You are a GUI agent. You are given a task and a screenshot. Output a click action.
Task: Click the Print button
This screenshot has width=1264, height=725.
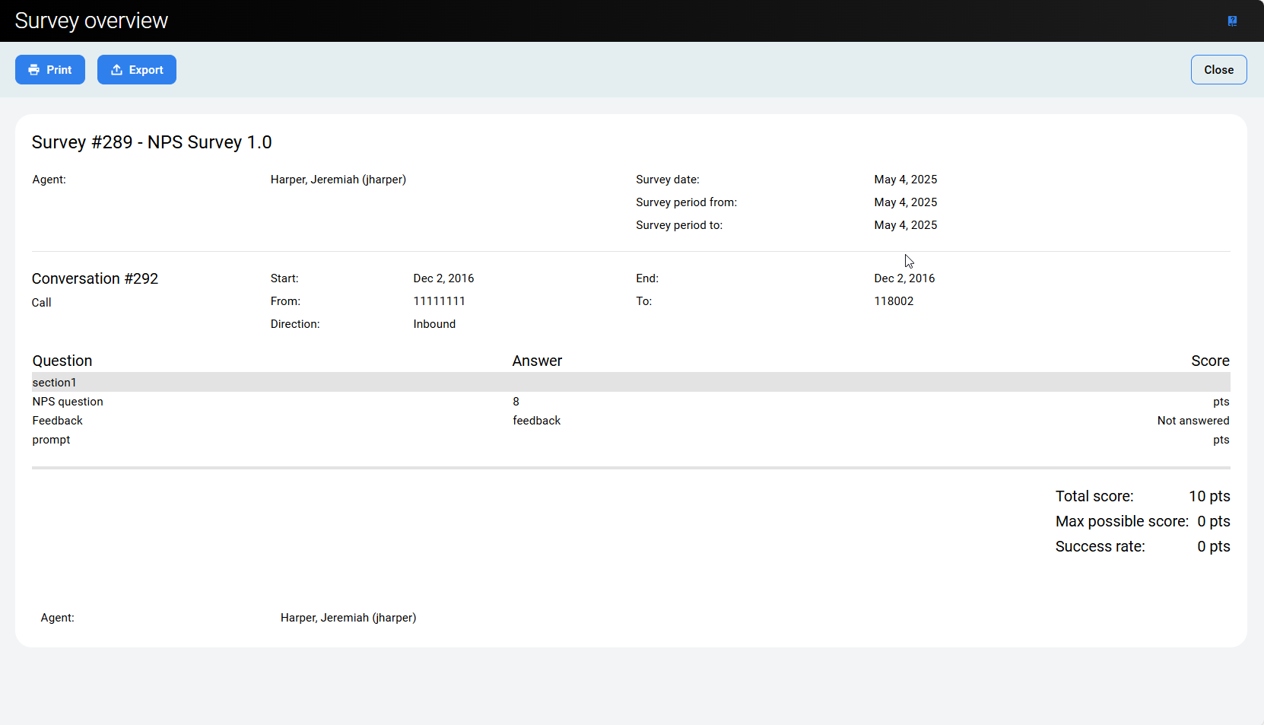[50, 70]
